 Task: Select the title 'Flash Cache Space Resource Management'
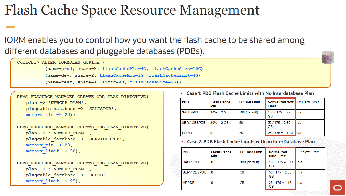tap(132, 10)
